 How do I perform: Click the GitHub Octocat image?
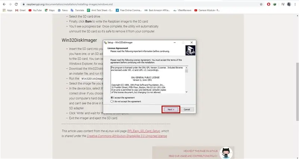[x=226, y=153]
